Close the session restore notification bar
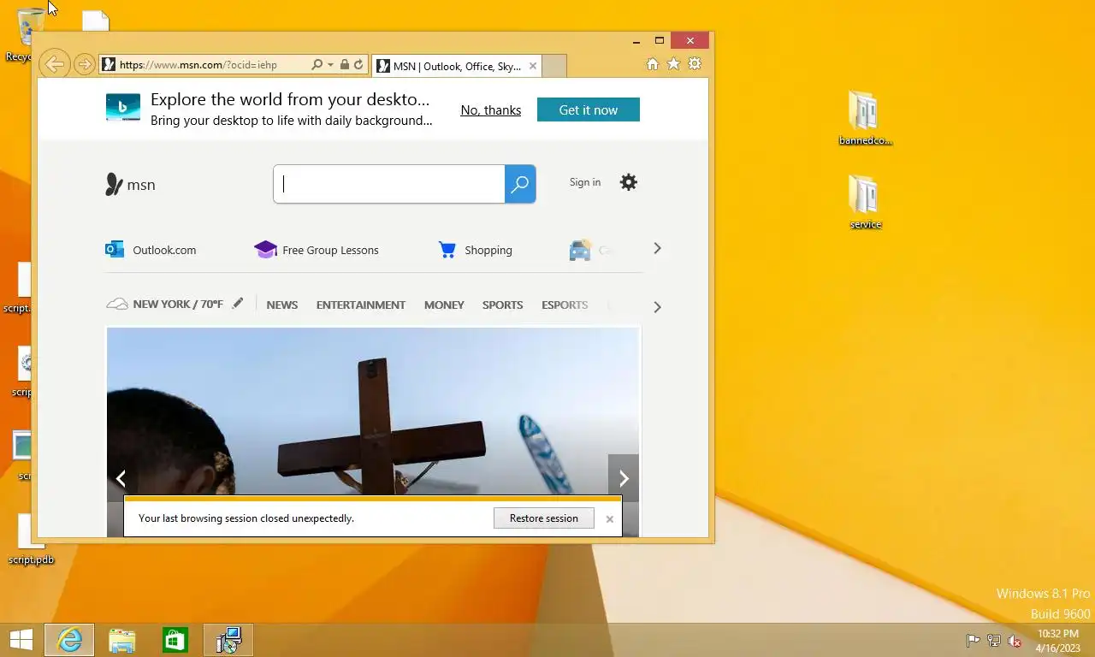Image resolution: width=1095 pixels, height=657 pixels. (610, 518)
